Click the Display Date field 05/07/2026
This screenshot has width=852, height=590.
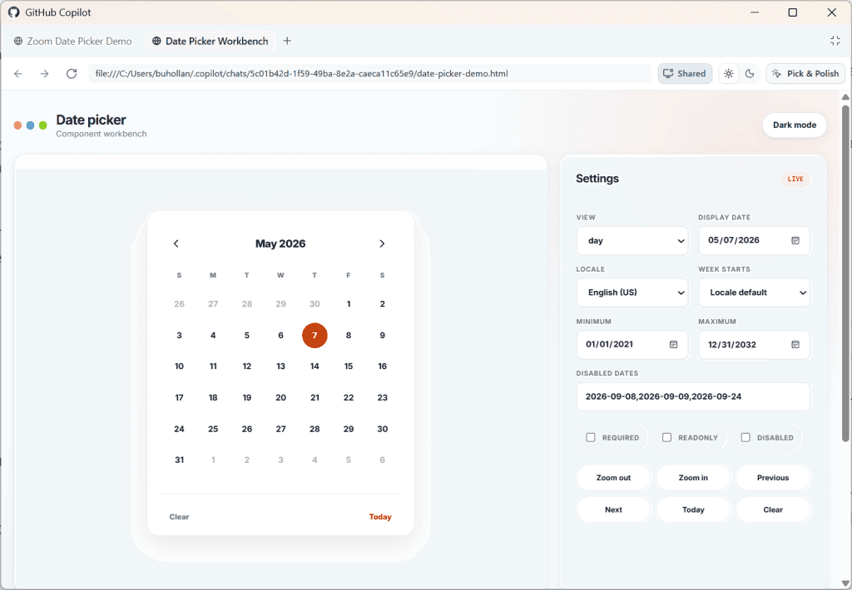(754, 240)
